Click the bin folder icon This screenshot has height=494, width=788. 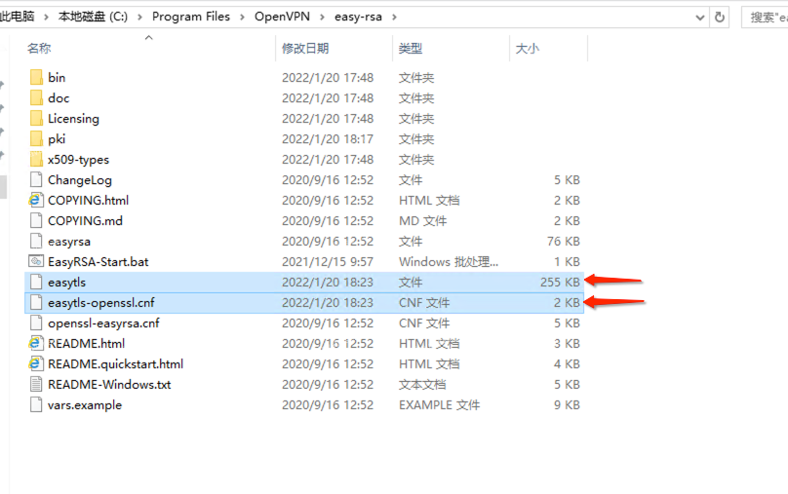(36, 77)
